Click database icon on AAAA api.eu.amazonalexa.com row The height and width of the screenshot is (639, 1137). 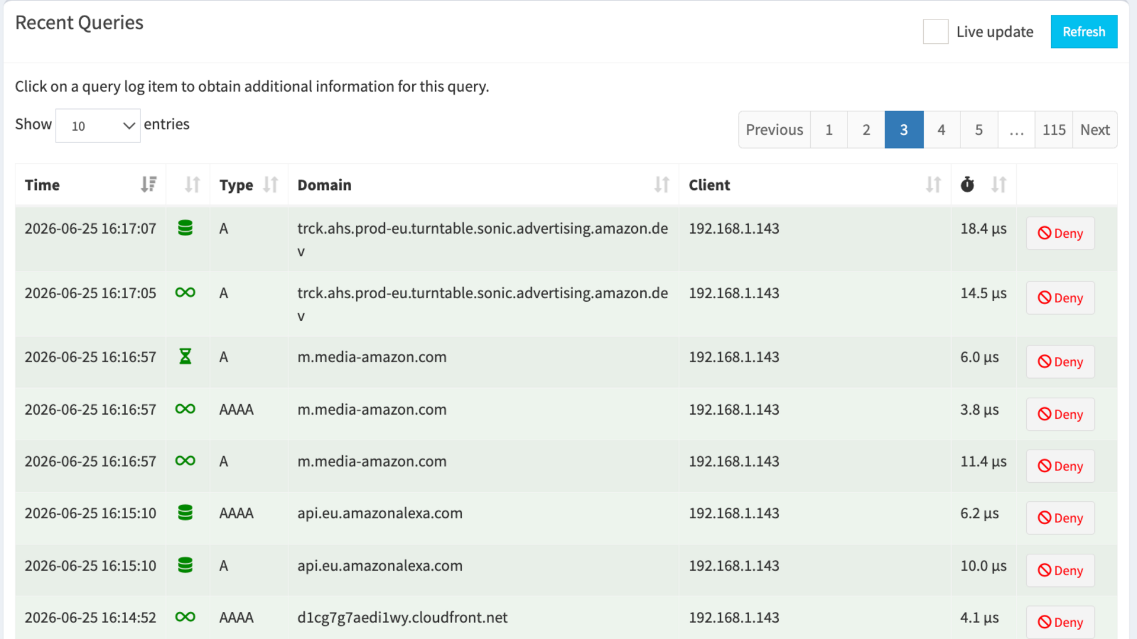pos(185,512)
